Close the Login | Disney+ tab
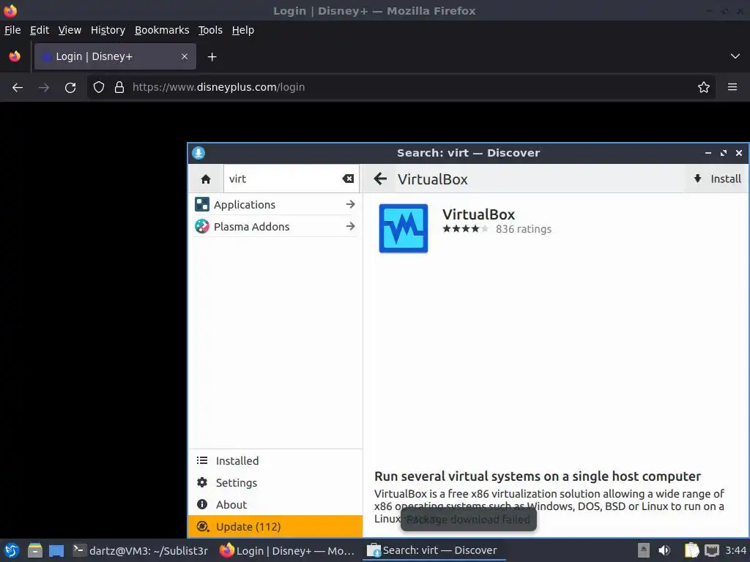The image size is (750, 562). (185, 56)
